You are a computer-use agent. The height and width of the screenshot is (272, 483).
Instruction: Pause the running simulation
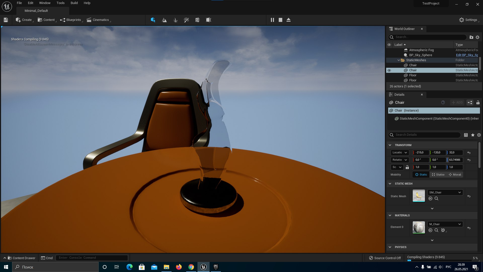272,20
